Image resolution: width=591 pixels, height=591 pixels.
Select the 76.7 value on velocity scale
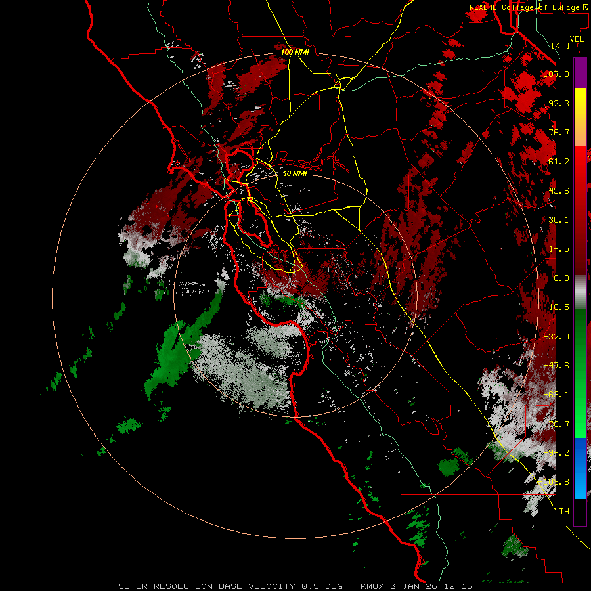[x=559, y=132]
